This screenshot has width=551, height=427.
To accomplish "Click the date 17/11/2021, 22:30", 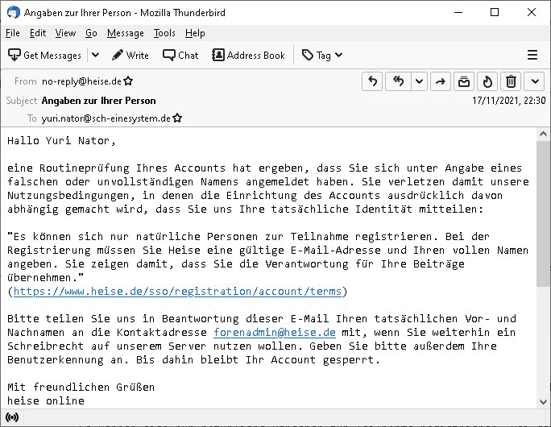I will 508,101.
